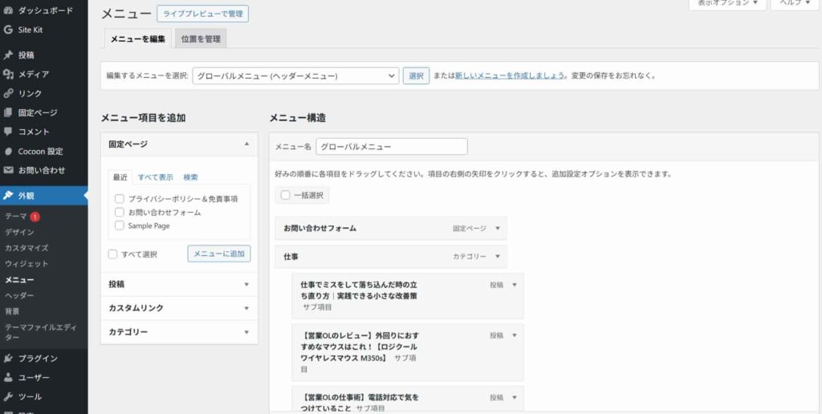Click the メニュー名 text field

392,147
